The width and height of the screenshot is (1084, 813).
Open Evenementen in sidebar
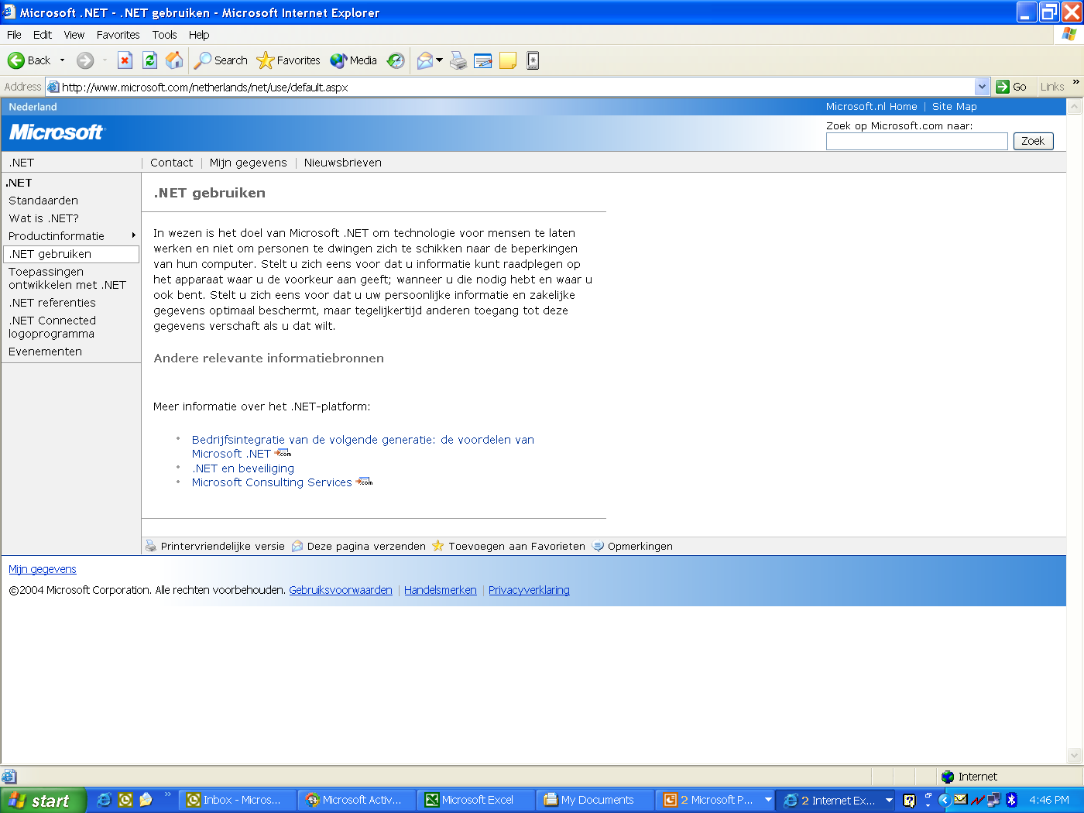pyautogui.click(x=45, y=352)
